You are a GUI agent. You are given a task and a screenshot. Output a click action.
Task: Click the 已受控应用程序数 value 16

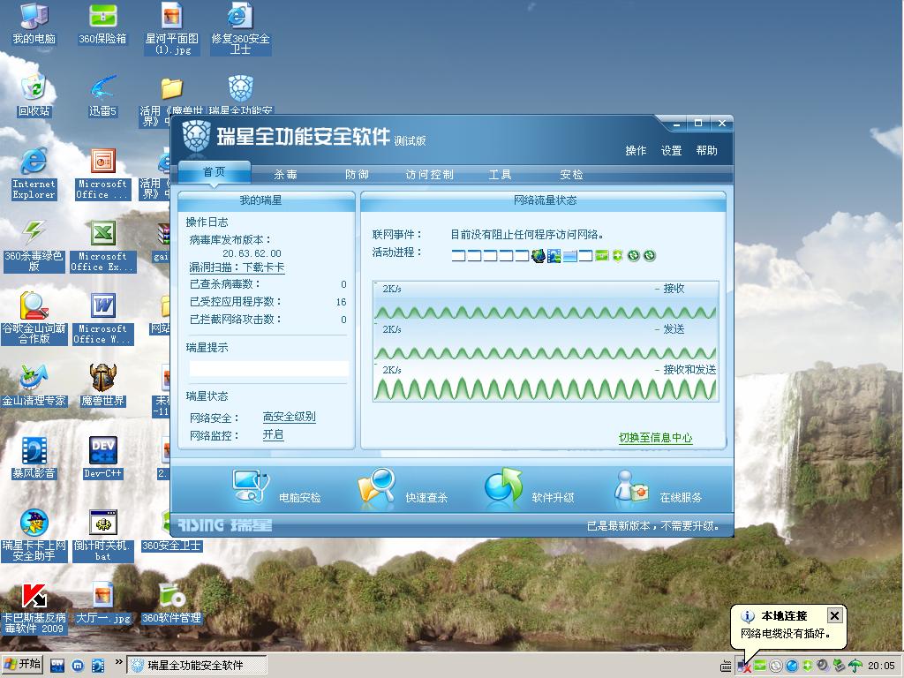[342, 302]
